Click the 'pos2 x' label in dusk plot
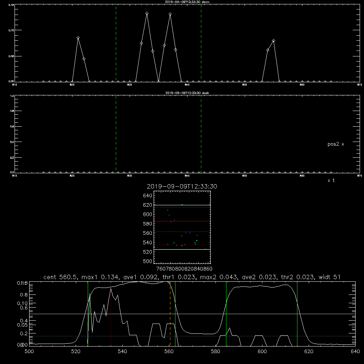The width and height of the screenshot is (364, 364). [336, 144]
